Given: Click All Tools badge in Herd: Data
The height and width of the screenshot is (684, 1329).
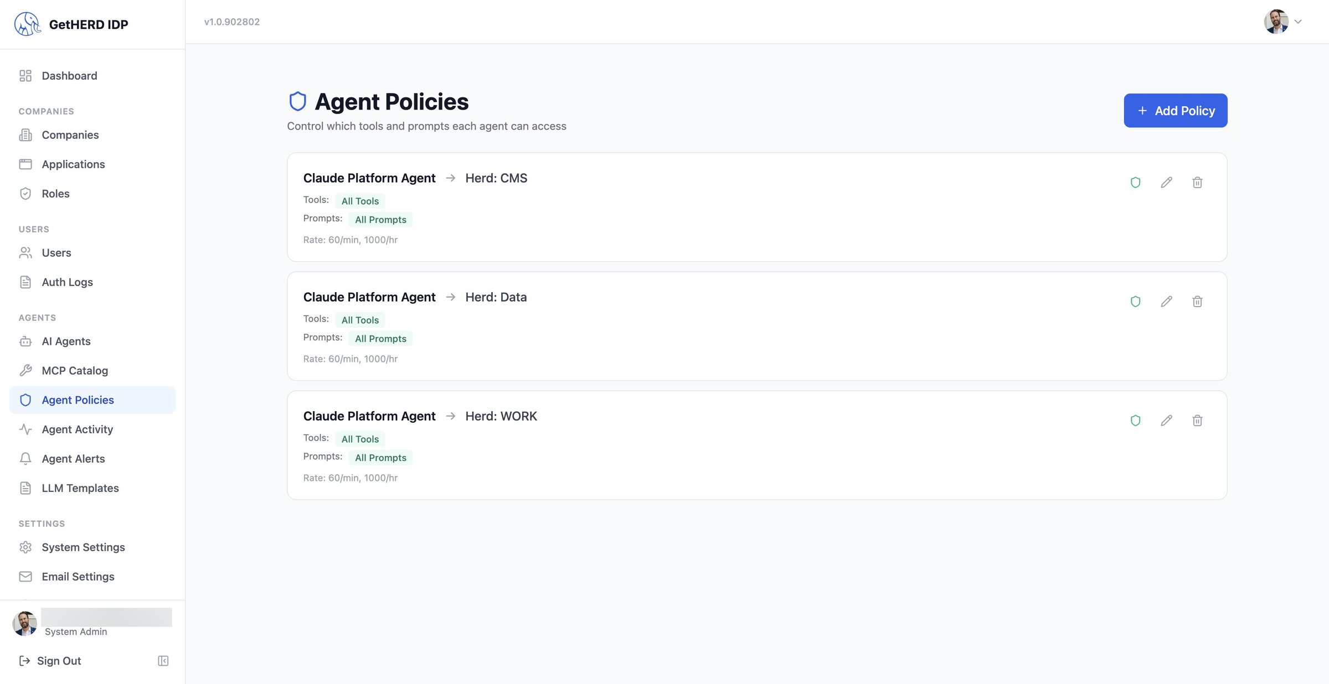Looking at the screenshot, I should point(360,320).
